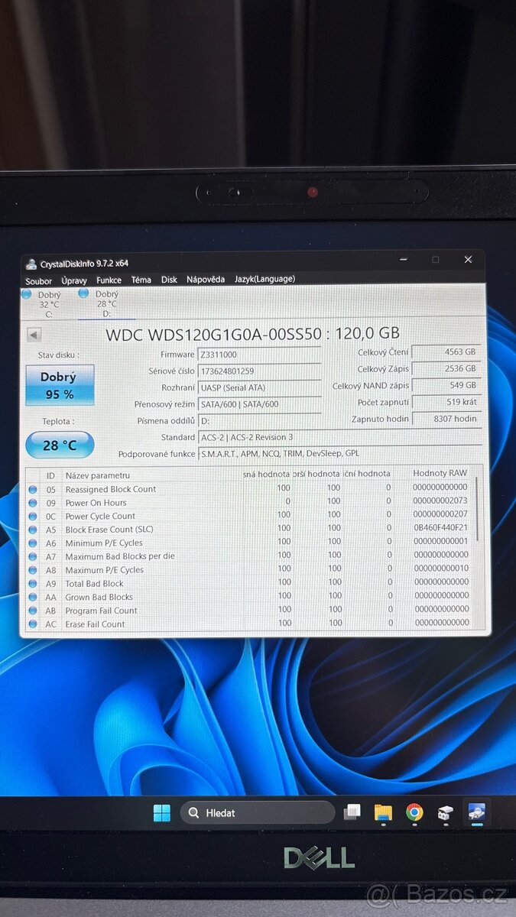Select the Block Erase Count (SLC) row
The image size is (516, 917).
pyautogui.click(x=250, y=529)
